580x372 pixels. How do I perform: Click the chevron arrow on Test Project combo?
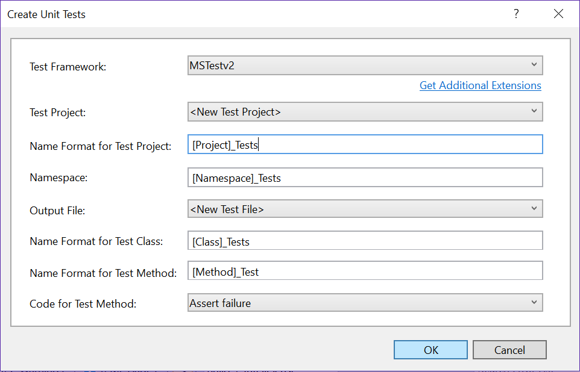pos(534,111)
